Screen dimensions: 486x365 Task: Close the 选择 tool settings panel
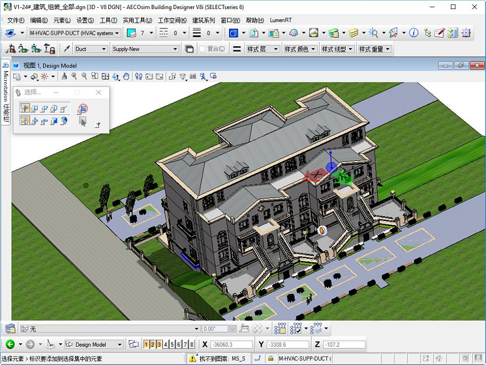click(98, 92)
